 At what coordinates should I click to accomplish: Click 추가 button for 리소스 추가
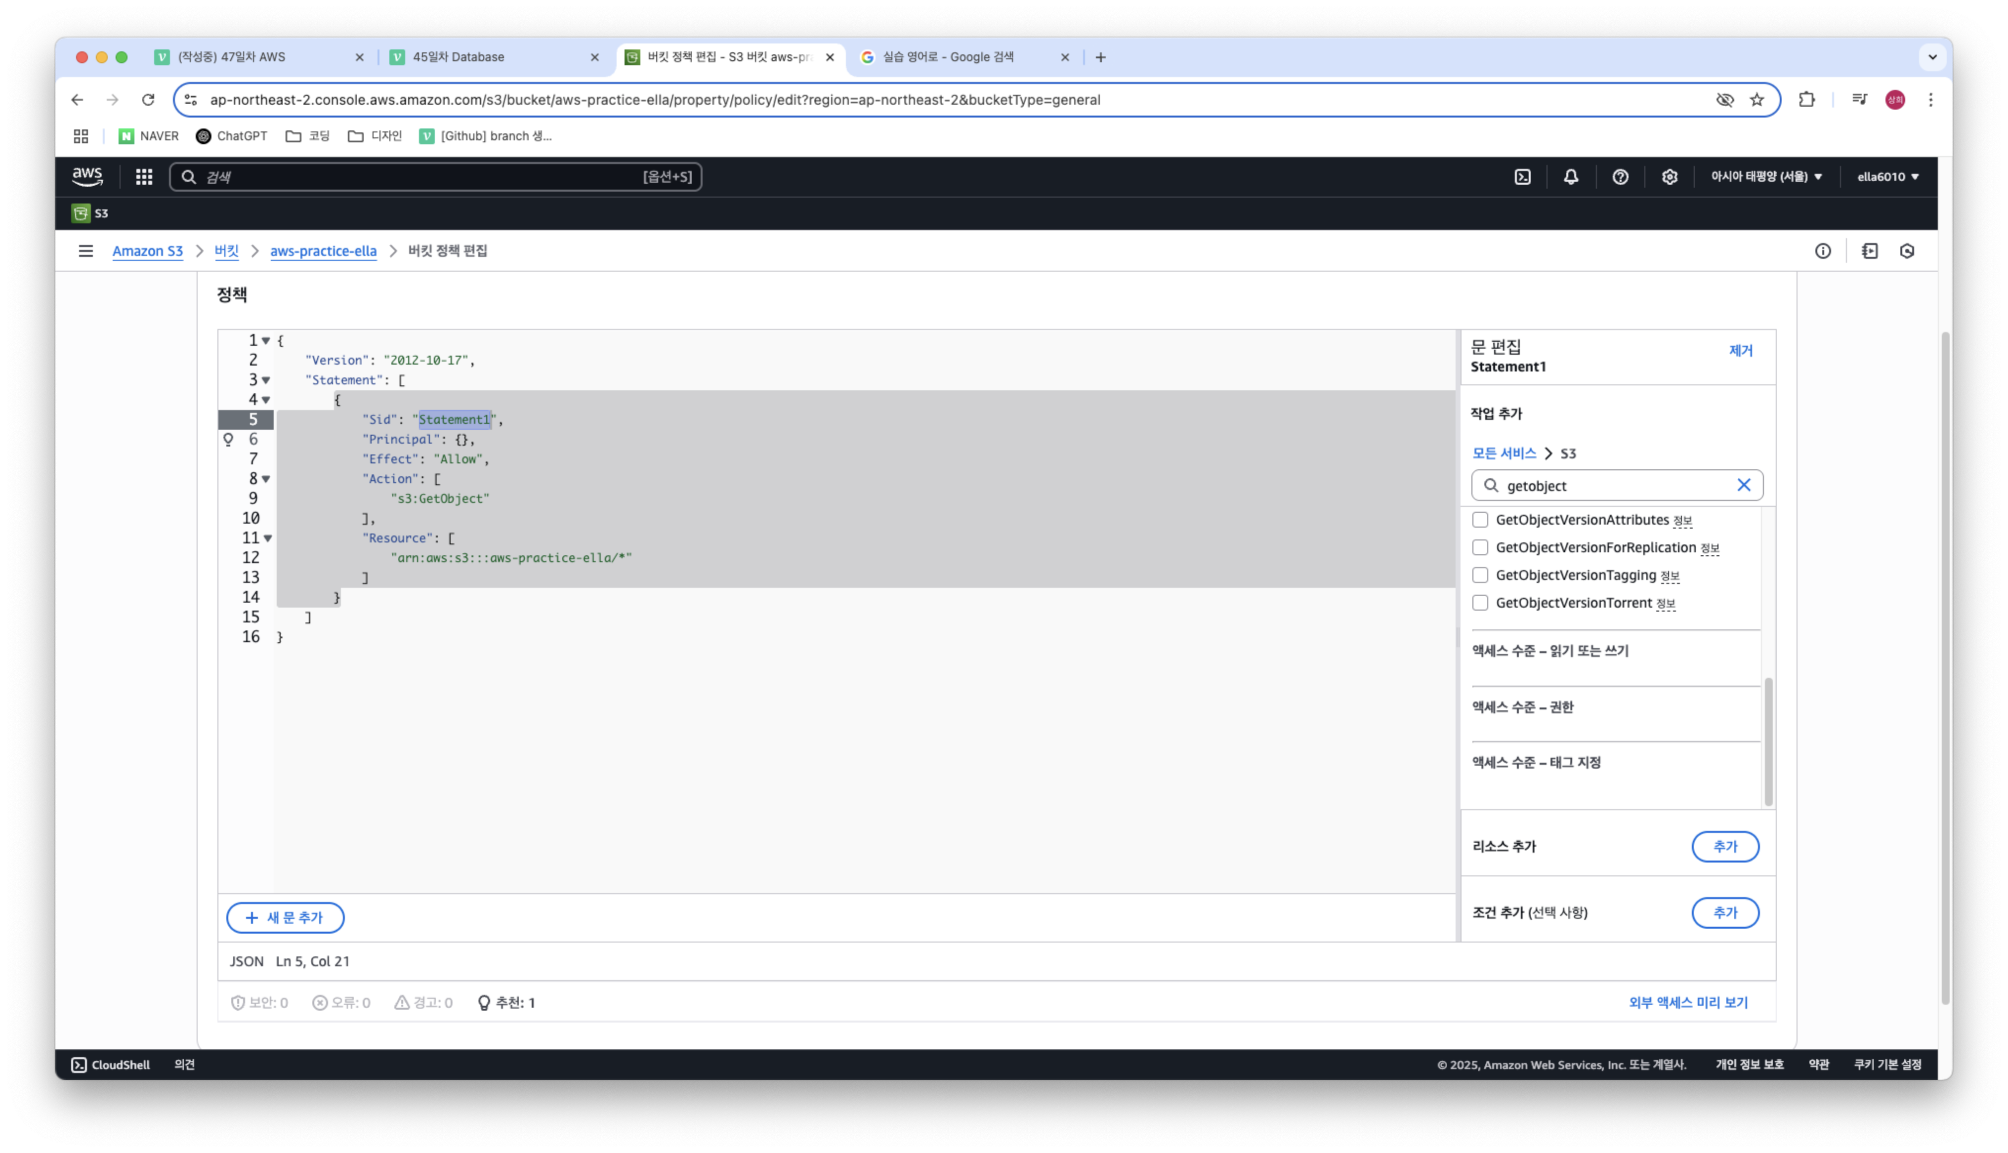[1724, 847]
